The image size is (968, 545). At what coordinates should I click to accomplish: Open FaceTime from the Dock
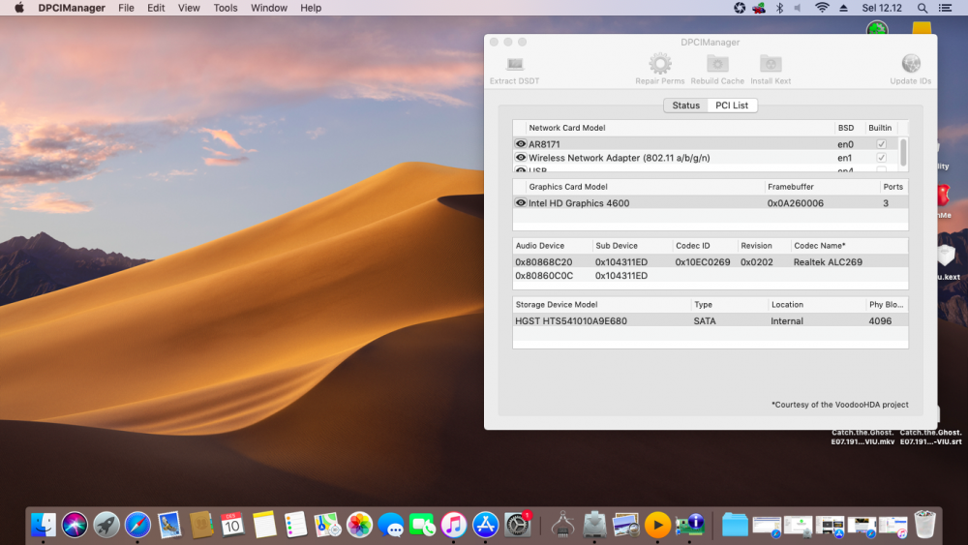422,526
